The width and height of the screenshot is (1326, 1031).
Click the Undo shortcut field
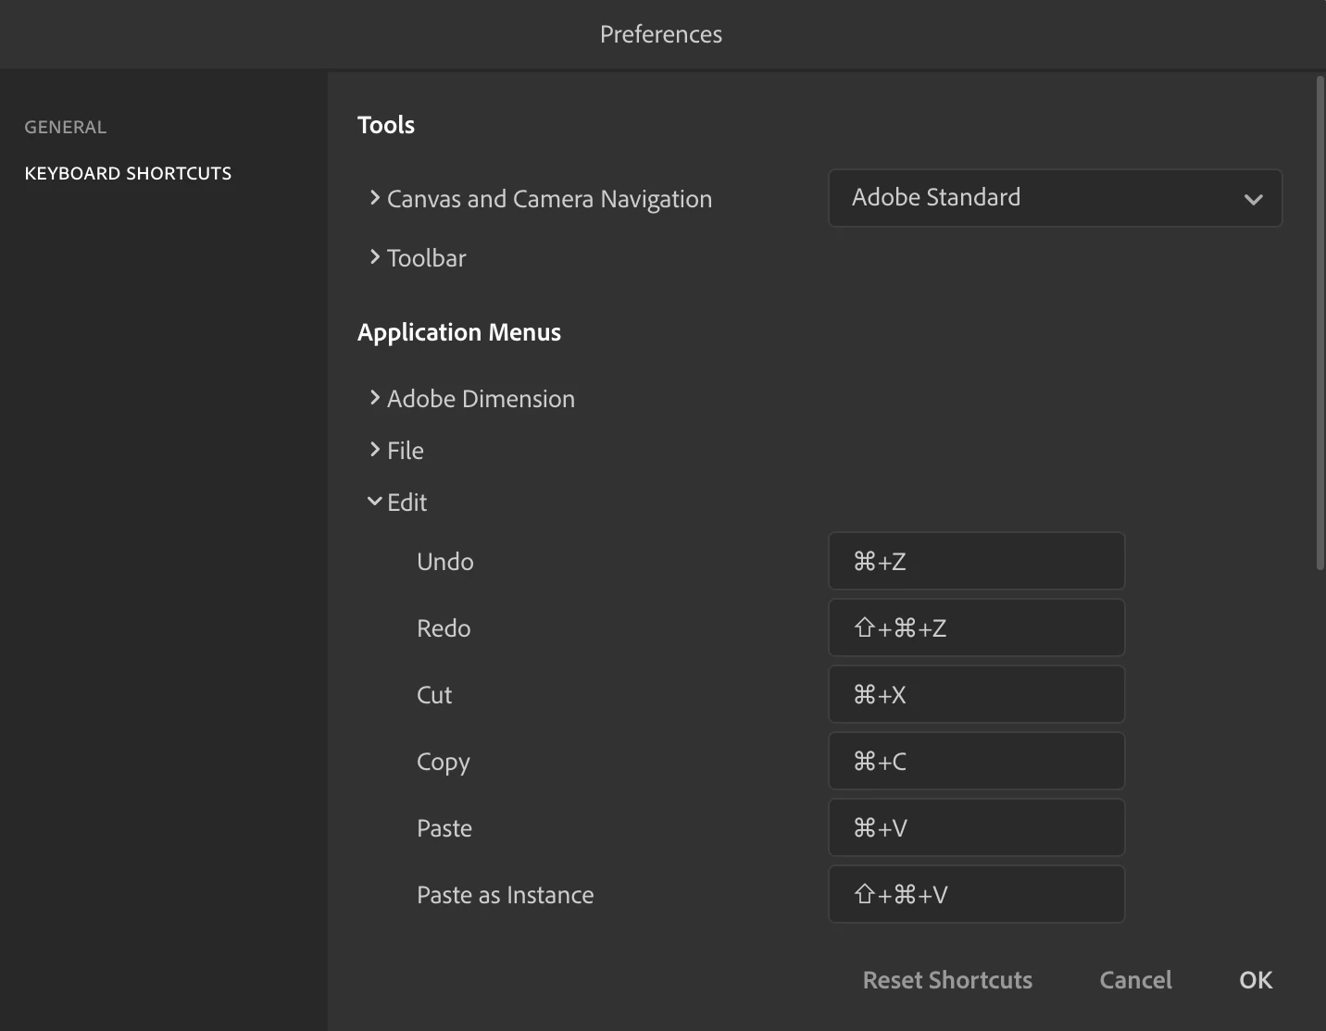point(976,561)
